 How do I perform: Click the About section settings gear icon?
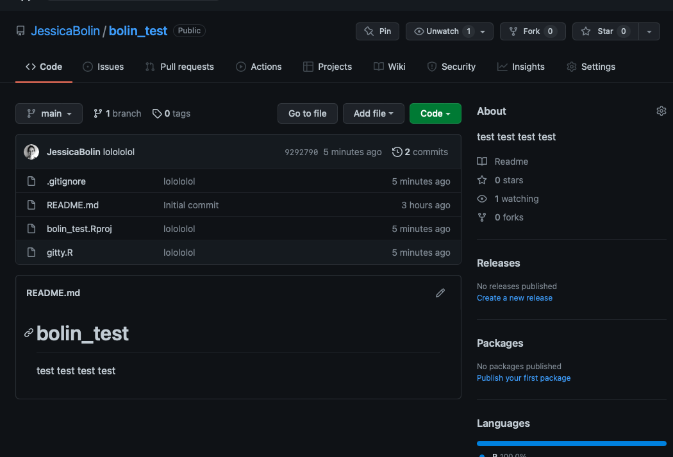(661, 111)
